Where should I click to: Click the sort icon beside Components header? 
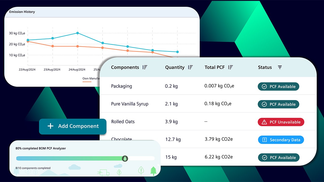(145, 67)
